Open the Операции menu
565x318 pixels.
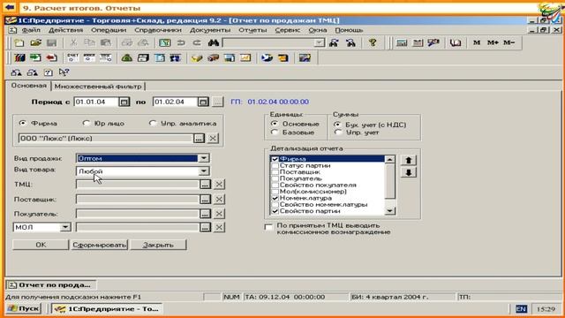click(x=109, y=30)
